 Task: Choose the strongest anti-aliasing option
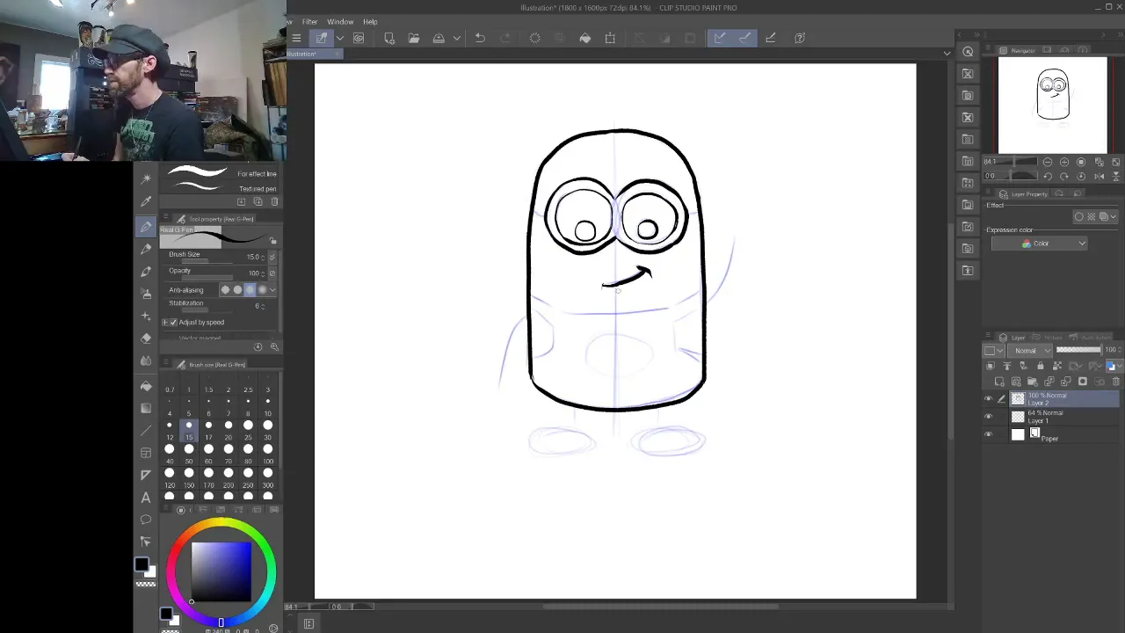click(262, 290)
